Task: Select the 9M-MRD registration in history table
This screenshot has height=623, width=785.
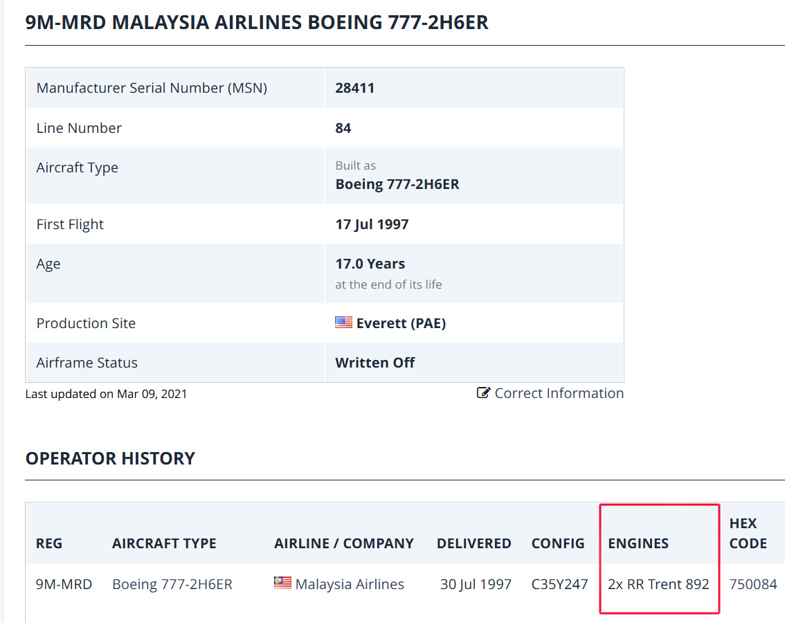Action: pos(64,584)
